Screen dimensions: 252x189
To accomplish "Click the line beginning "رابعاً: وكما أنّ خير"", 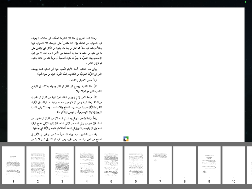I will point(64,118).
